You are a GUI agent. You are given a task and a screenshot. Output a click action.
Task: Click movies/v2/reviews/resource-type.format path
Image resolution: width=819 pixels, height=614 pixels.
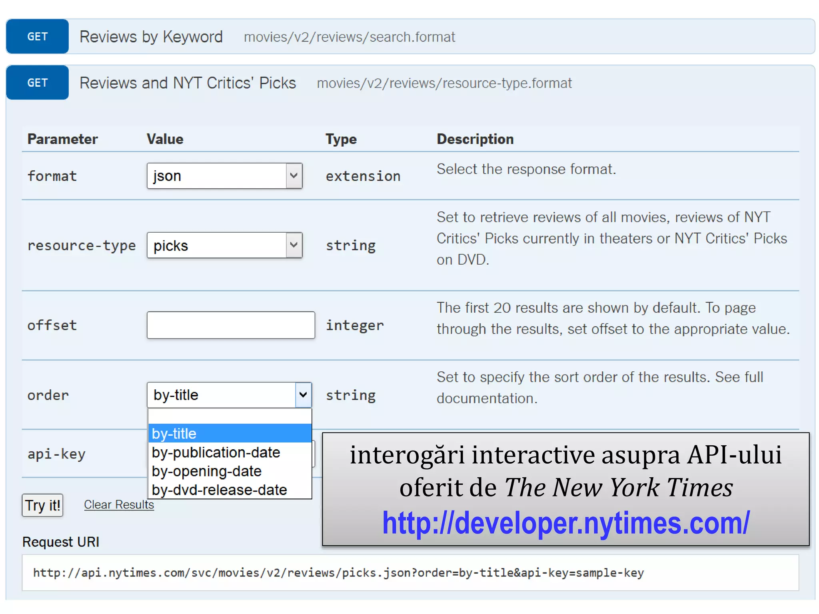click(444, 83)
